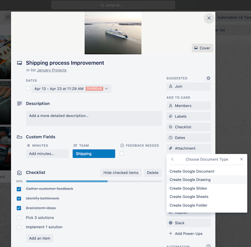Select Create Google Folder
This screenshot has height=247, width=251.
207,206
